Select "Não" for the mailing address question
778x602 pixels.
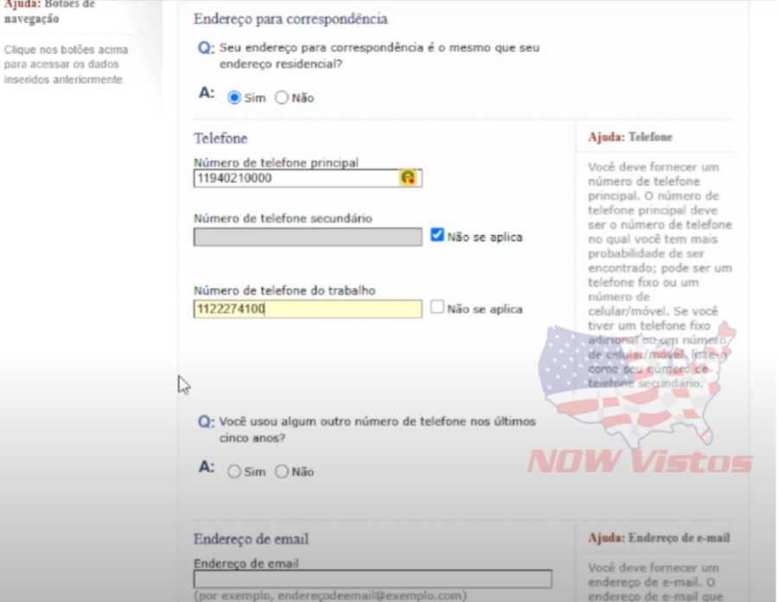tap(282, 98)
